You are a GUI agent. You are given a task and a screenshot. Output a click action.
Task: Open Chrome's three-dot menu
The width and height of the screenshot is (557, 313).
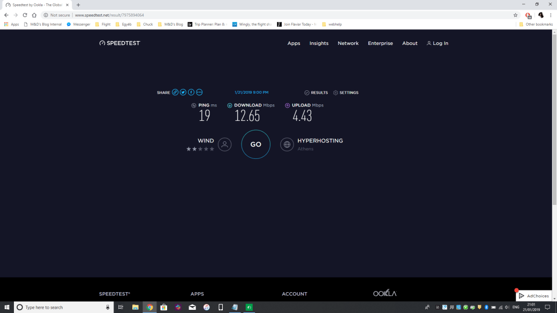click(x=551, y=15)
